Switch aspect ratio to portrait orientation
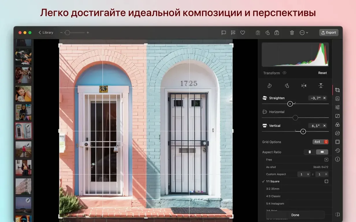Screen dimensions: 356x222 pyautogui.click(x=309, y=152)
